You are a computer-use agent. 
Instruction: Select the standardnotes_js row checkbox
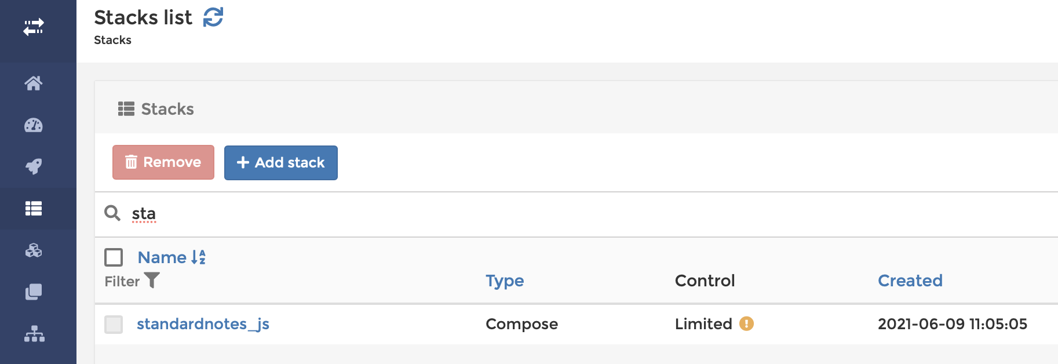click(x=114, y=325)
